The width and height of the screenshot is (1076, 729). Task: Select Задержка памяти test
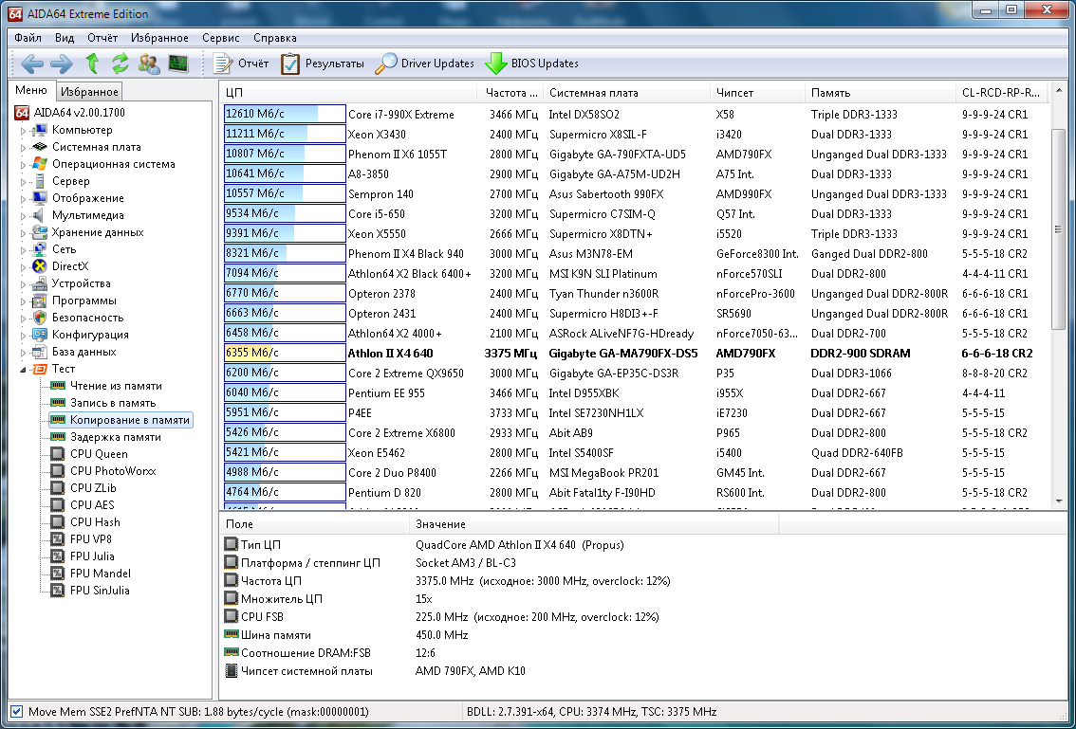click(116, 437)
